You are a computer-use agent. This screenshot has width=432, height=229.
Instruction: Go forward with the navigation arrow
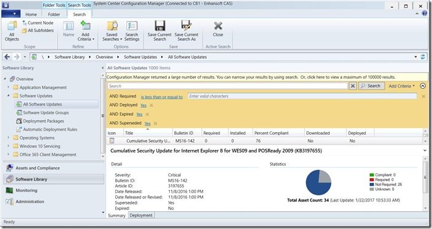pos(17,57)
